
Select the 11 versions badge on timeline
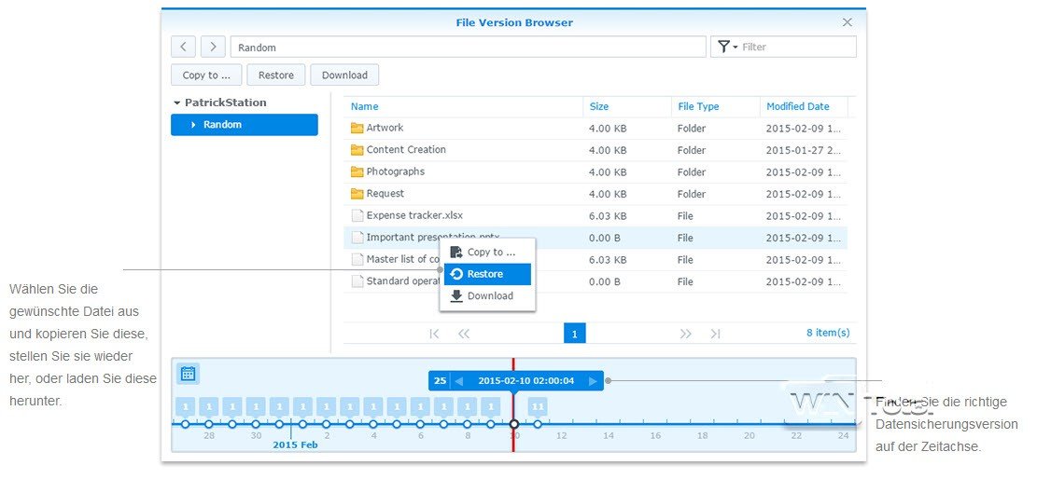pyautogui.click(x=538, y=406)
